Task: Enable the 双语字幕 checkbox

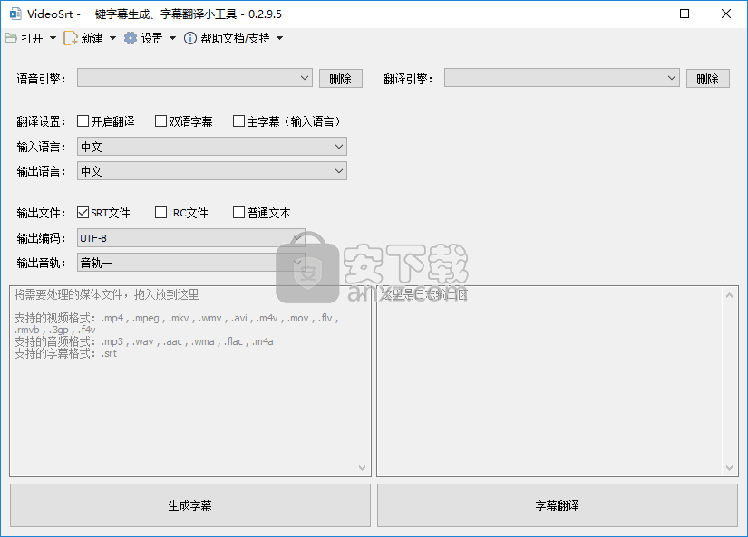Action: click(160, 121)
